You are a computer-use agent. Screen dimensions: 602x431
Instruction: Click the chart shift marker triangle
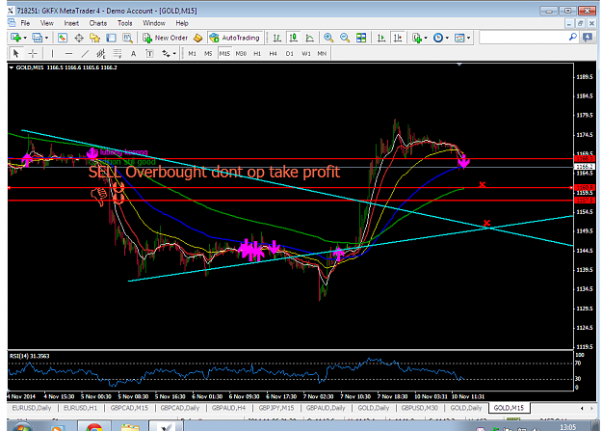click(459, 65)
